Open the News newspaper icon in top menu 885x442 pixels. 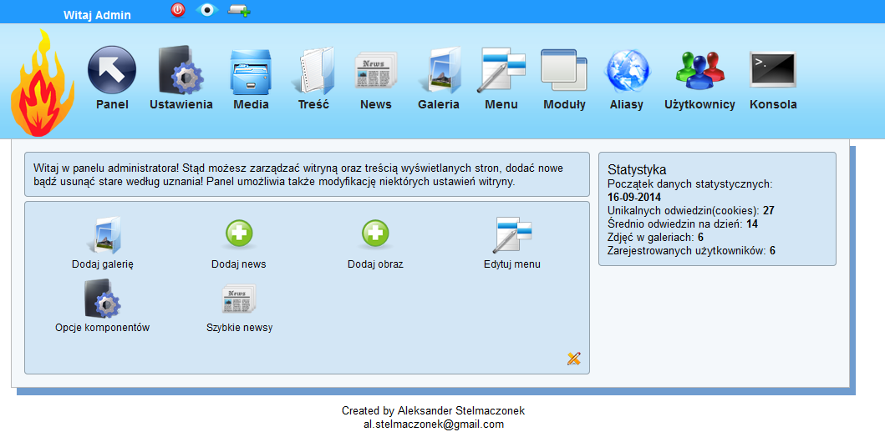(x=376, y=70)
